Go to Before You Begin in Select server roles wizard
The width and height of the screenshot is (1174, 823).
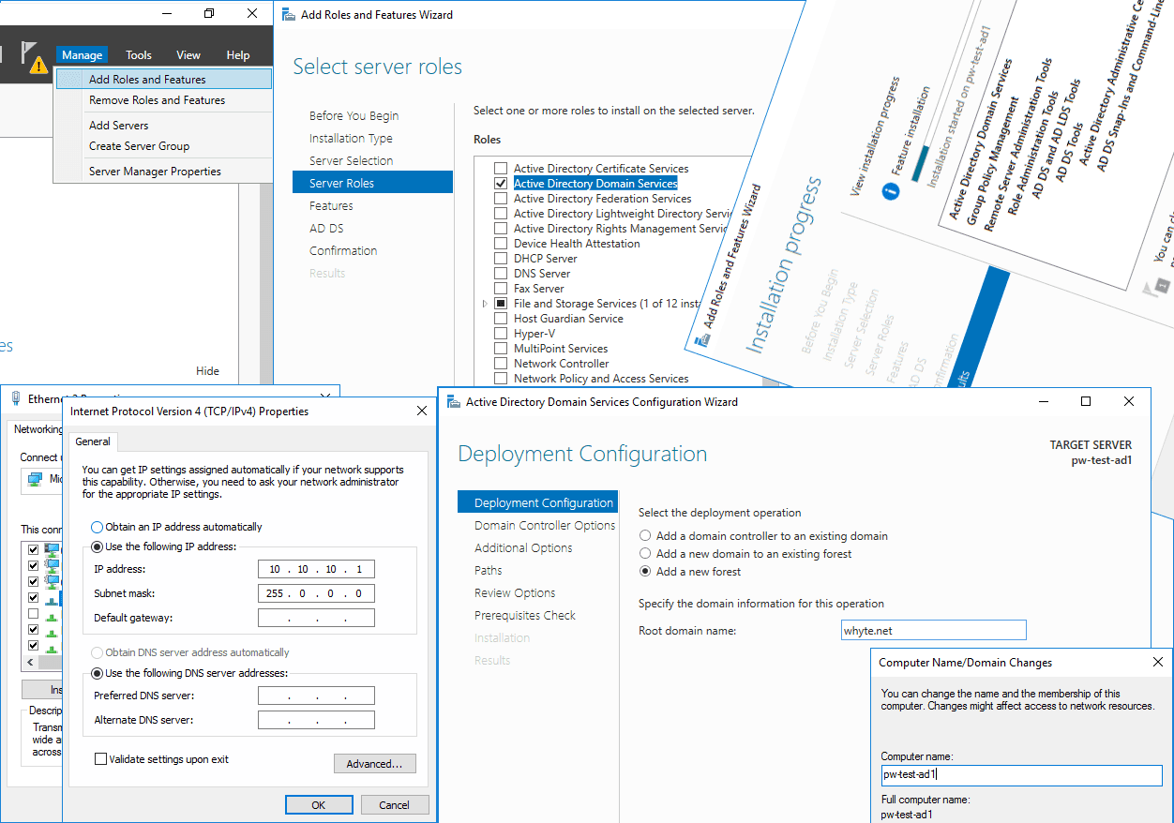354,116
